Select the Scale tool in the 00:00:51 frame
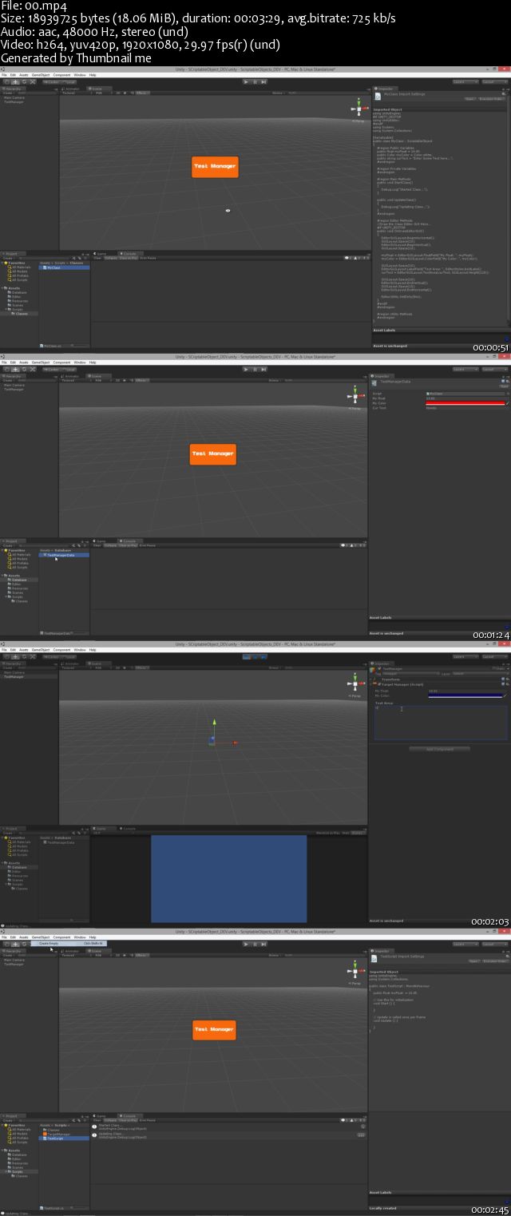 pyautogui.click(x=32, y=81)
